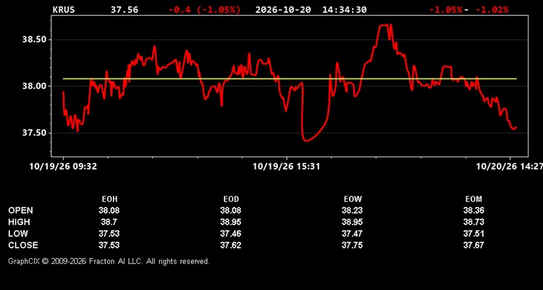This screenshot has height=290, width=543.
Task: Click the date 2026-10-20 in header
Action: pyautogui.click(x=283, y=9)
